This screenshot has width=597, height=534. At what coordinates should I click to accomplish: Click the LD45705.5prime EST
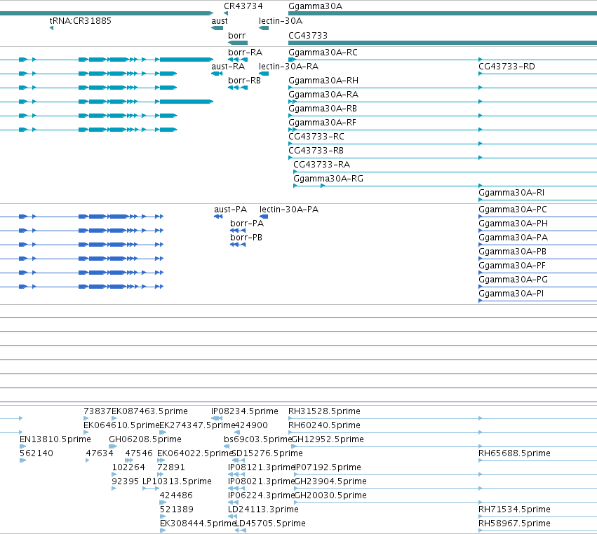pos(241,530)
